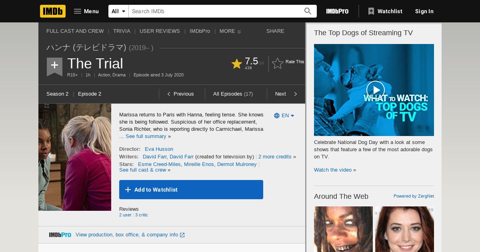Open 3 critic reviews

[x=141, y=215]
